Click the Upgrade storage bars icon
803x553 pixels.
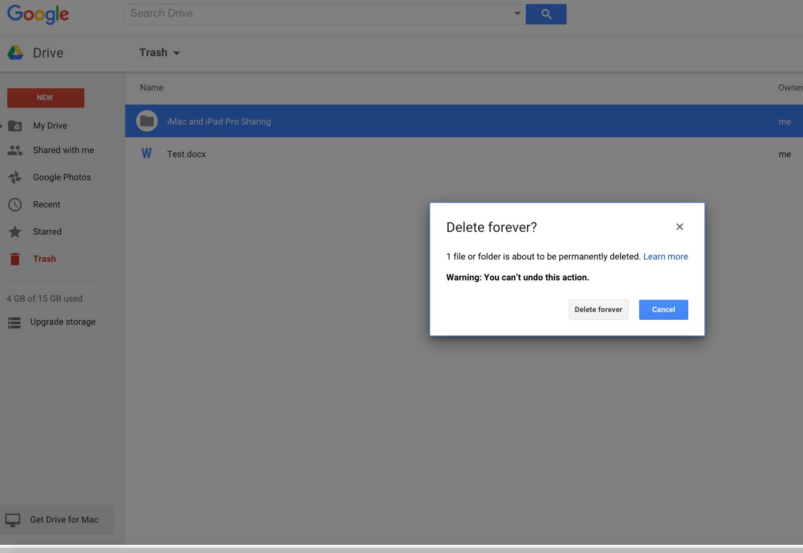14,322
